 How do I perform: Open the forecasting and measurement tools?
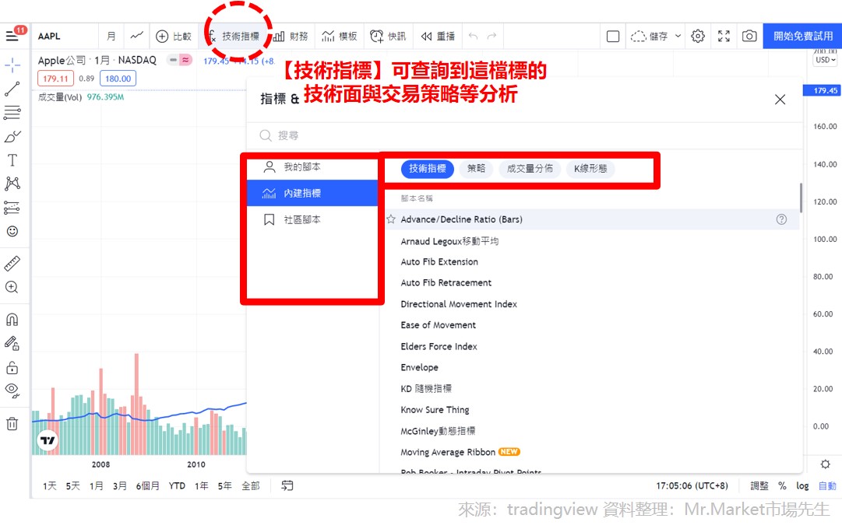[12, 208]
